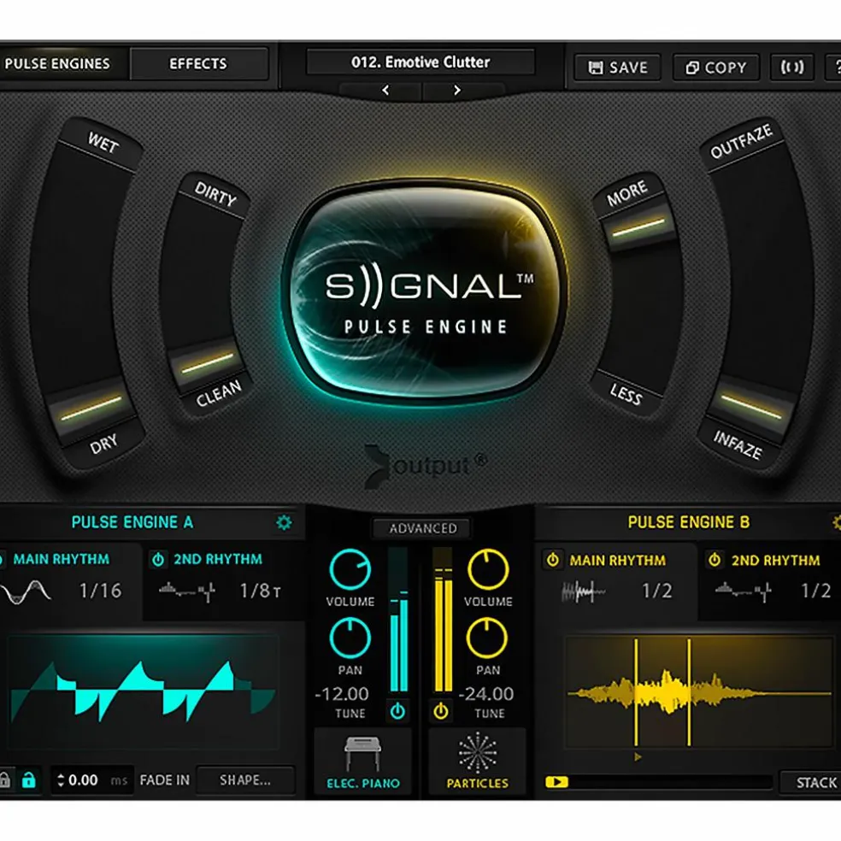The width and height of the screenshot is (841, 841).
Task: Click the 0.00 ms fade-in value field
Action: point(92,779)
